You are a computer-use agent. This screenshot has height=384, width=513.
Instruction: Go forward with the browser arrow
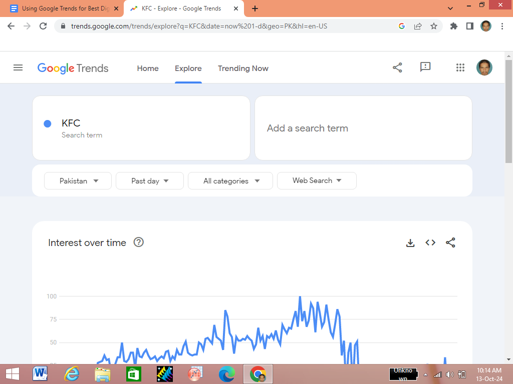tap(27, 26)
